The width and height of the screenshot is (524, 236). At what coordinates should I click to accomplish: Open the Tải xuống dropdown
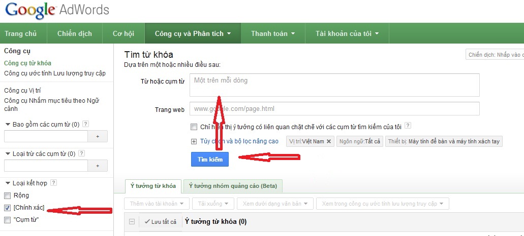click(213, 204)
